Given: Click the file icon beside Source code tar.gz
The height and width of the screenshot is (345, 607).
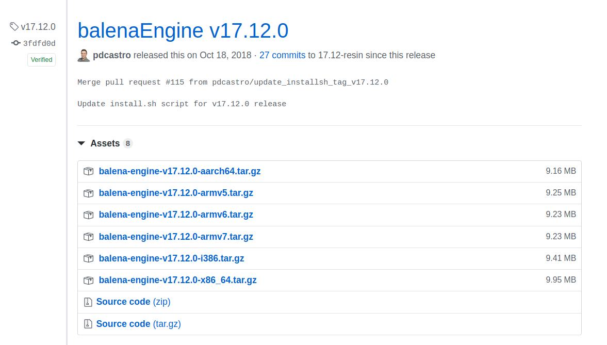Looking at the screenshot, I should pyautogui.click(x=88, y=324).
